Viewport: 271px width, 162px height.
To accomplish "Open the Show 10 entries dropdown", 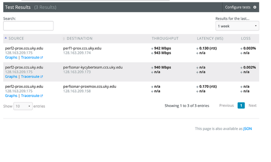I will pyautogui.click(x=23, y=106).
